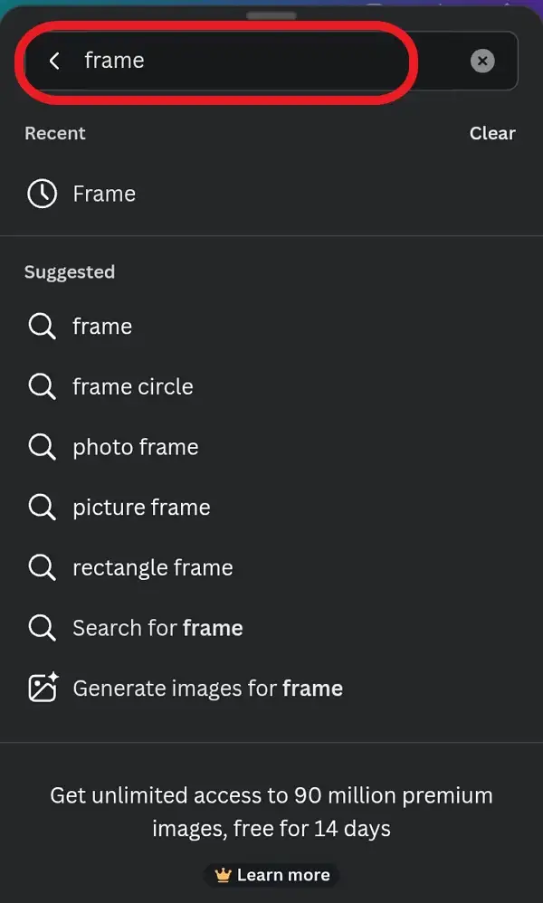Screen dimensions: 543x903
Task: Focus the search field containing frame
Action: (x=271, y=61)
